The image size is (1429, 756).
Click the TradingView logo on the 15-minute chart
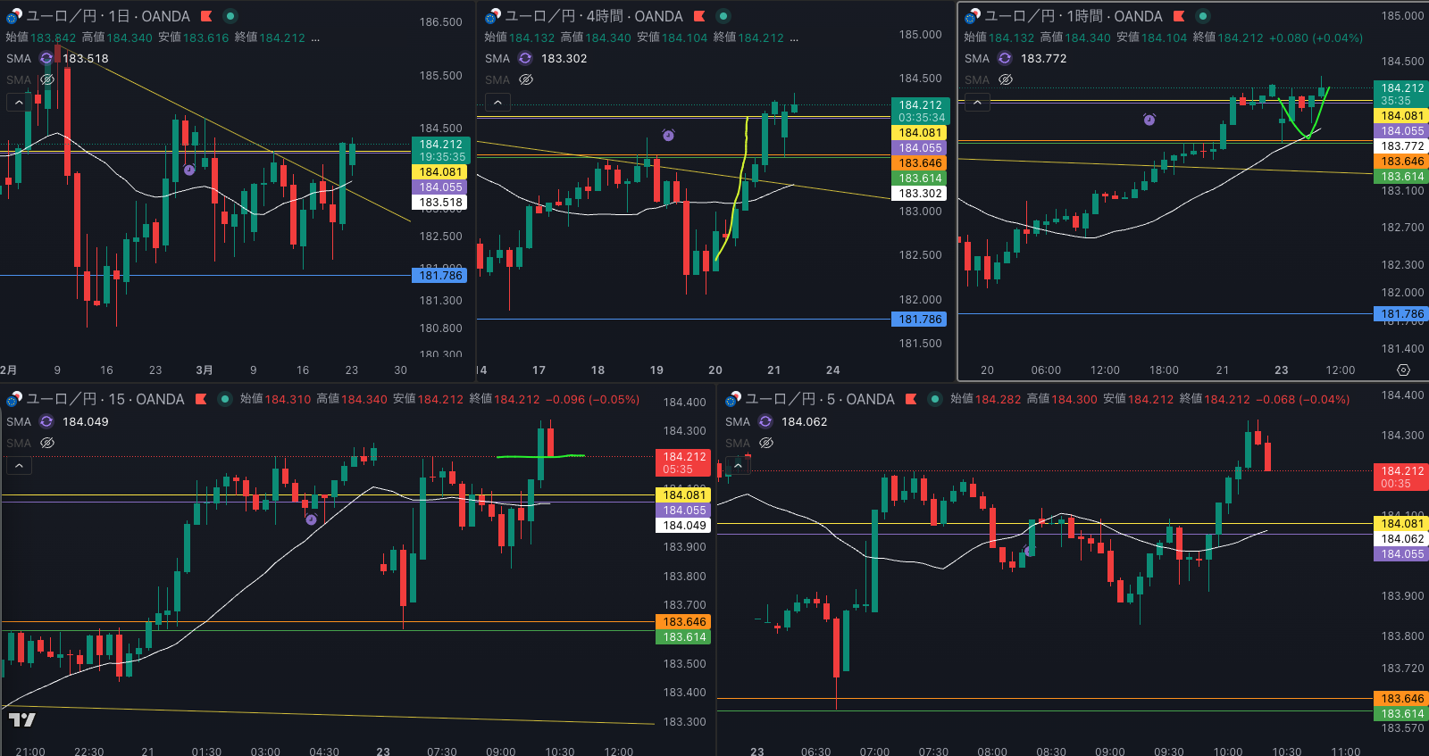pyautogui.click(x=22, y=719)
